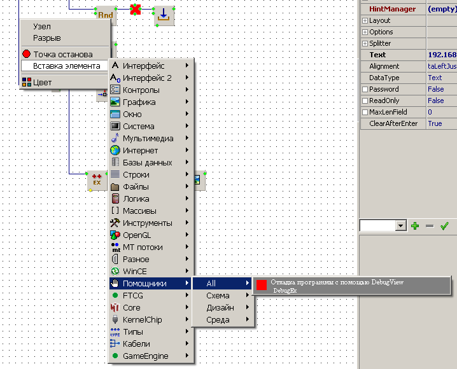Select the Разрыв context menu entry
The width and height of the screenshot is (457, 369).
click(47, 38)
